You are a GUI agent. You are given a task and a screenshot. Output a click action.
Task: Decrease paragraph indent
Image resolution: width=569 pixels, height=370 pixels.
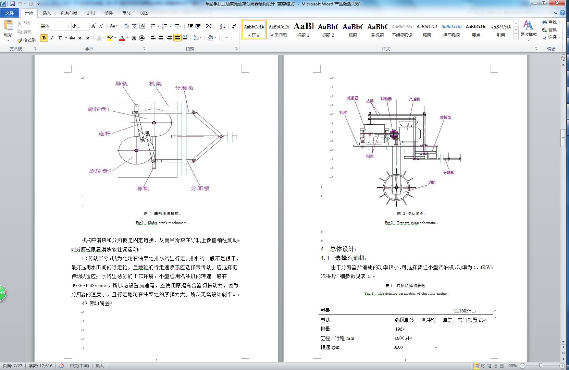click(x=190, y=26)
